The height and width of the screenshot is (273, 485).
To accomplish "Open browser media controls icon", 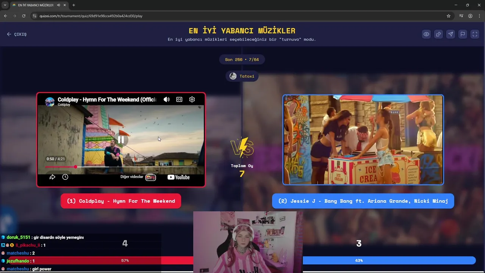I will pos(461,16).
